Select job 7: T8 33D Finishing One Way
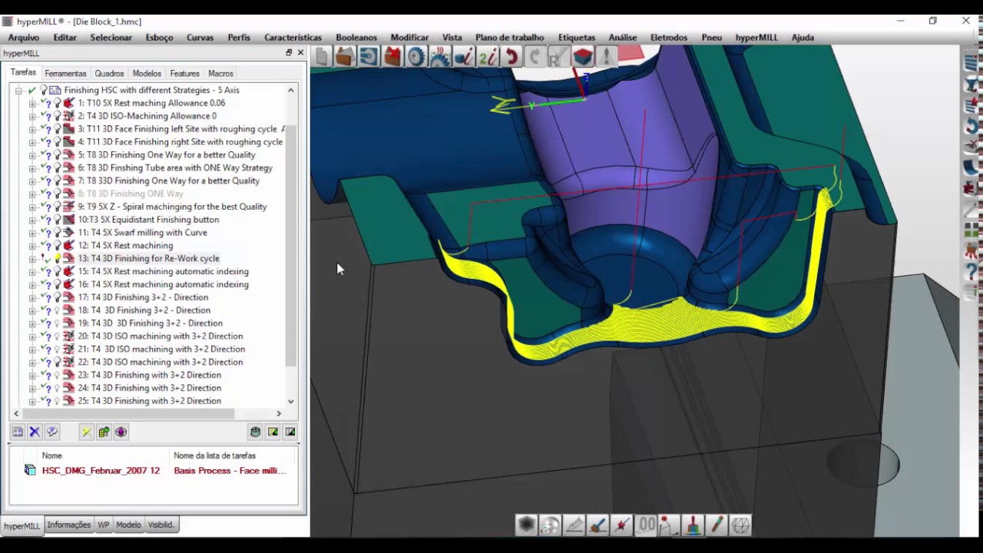The image size is (983, 553). pyautogui.click(x=168, y=180)
